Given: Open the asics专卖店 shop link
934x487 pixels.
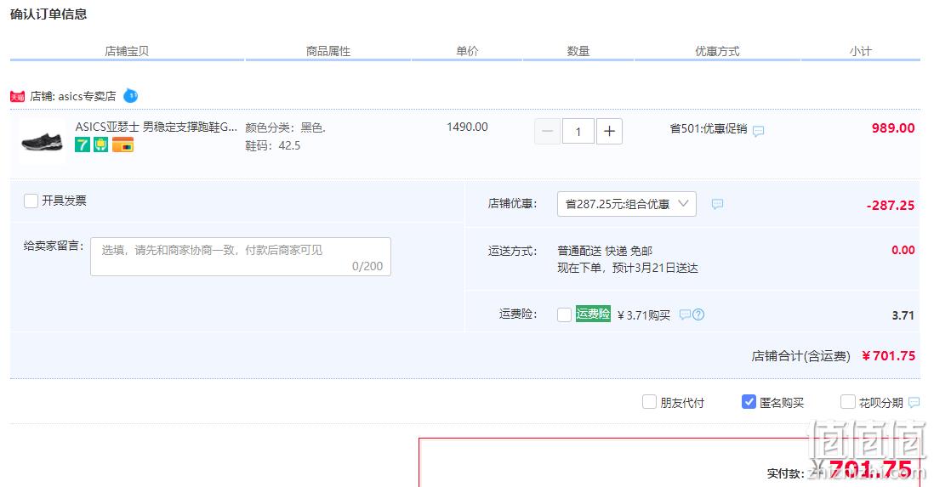Looking at the screenshot, I should (x=87, y=96).
